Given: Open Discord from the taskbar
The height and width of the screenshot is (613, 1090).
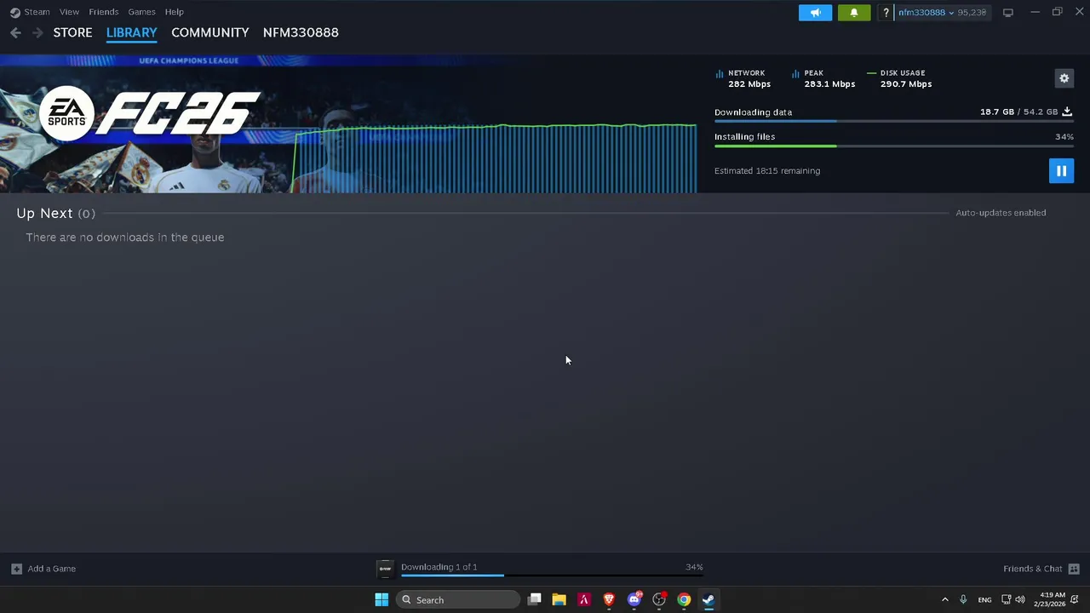Looking at the screenshot, I should [x=634, y=599].
